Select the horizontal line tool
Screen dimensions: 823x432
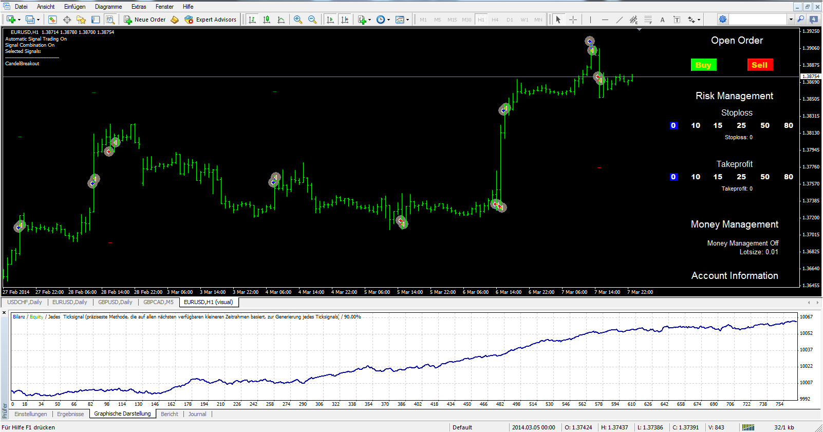pos(605,20)
